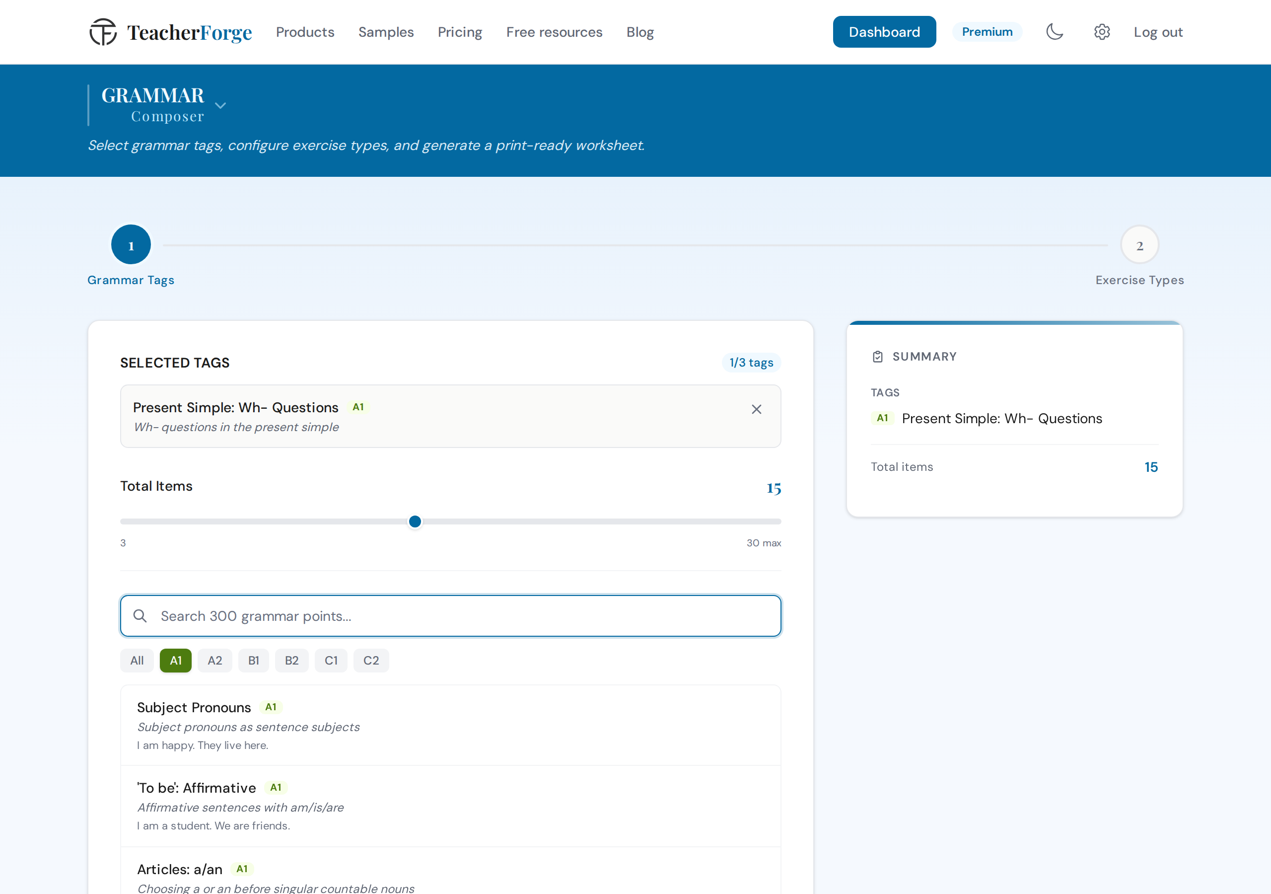Add the 'To be': Affirmative tag
Viewport: 1271px width, 894px height.
pos(450,806)
